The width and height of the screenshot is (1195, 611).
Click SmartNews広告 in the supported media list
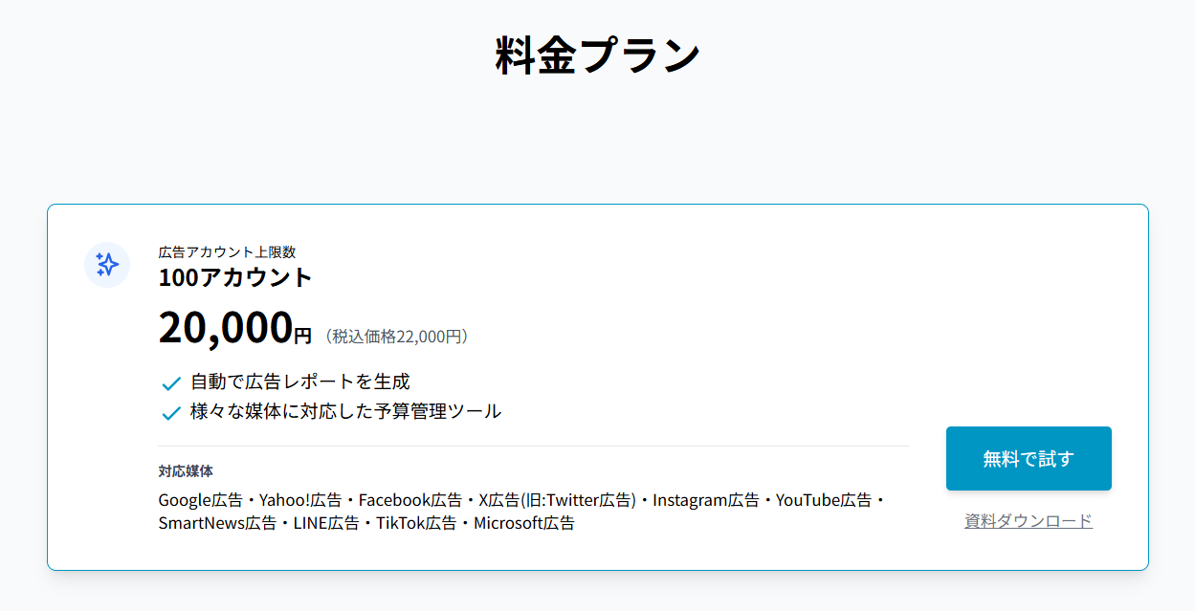coord(217,523)
